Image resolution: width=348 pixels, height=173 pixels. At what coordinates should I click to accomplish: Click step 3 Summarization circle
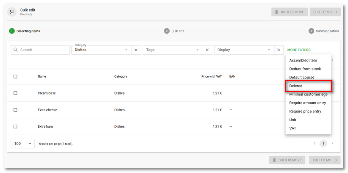[312, 31]
